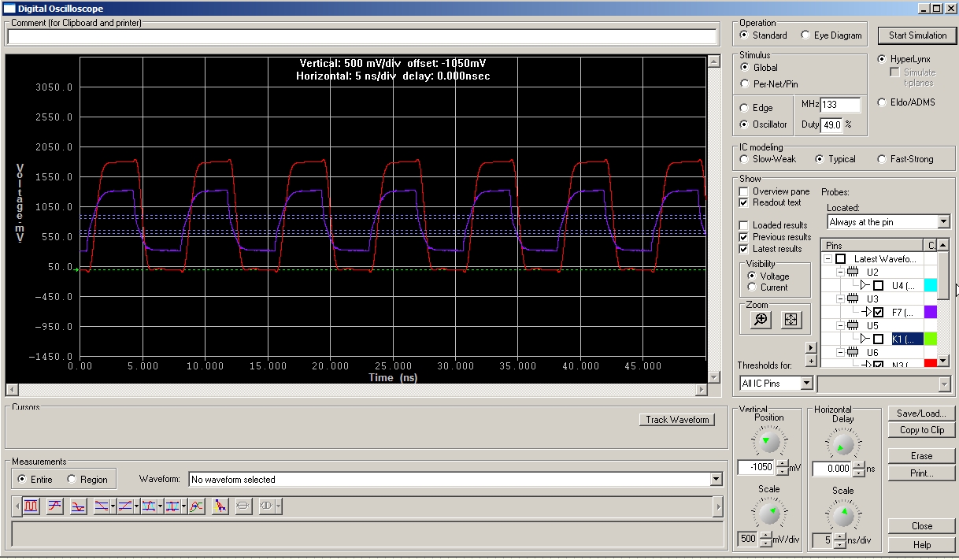Click the Track Waveform button
The image size is (959, 560).
(x=677, y=420)
